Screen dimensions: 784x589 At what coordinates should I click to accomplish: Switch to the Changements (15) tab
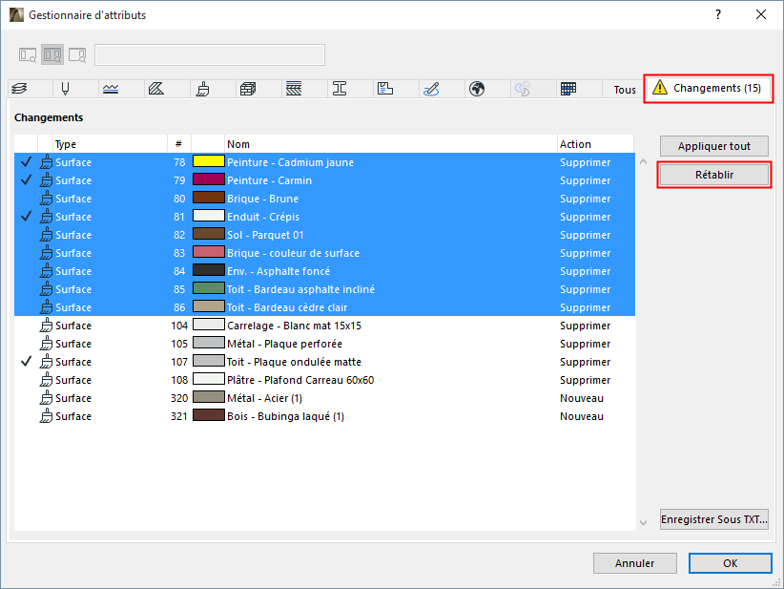pos(709,89)
